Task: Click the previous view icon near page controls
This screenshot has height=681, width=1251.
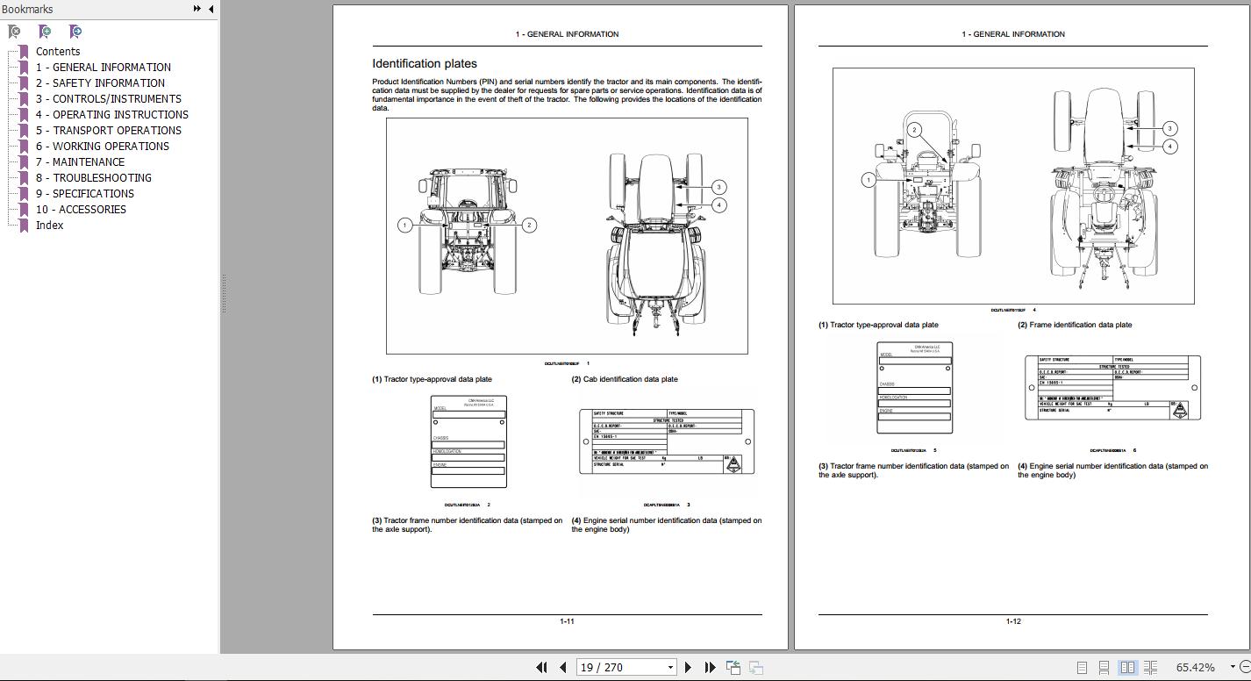Action: coord(733,668)
